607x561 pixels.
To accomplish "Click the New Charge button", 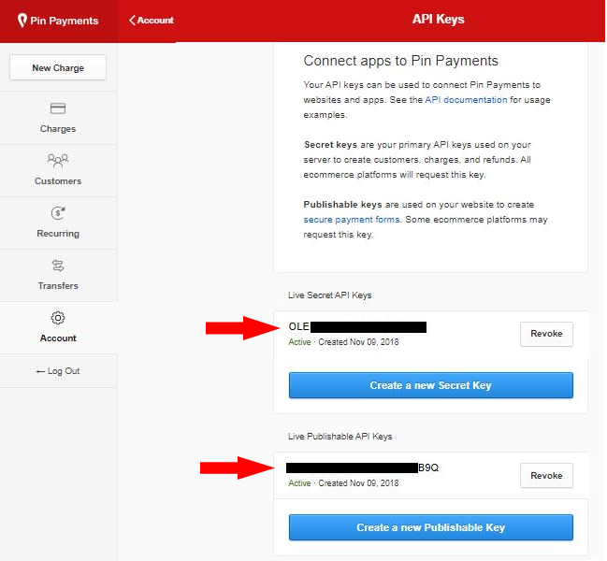I will [x=58, y=67].
